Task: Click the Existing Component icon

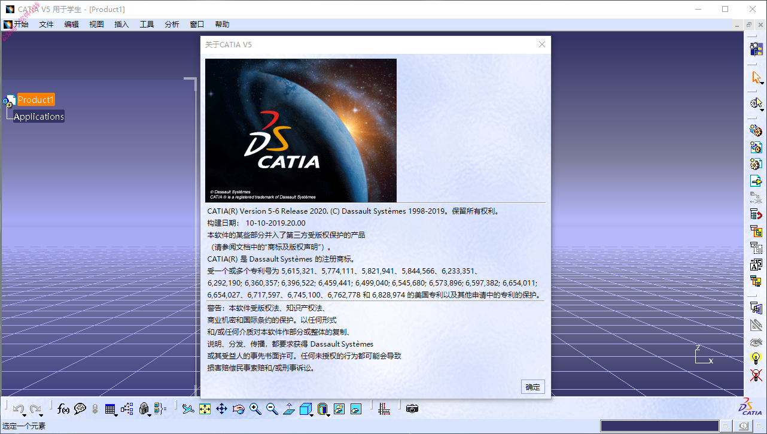Action: click(x=756, y=180)
